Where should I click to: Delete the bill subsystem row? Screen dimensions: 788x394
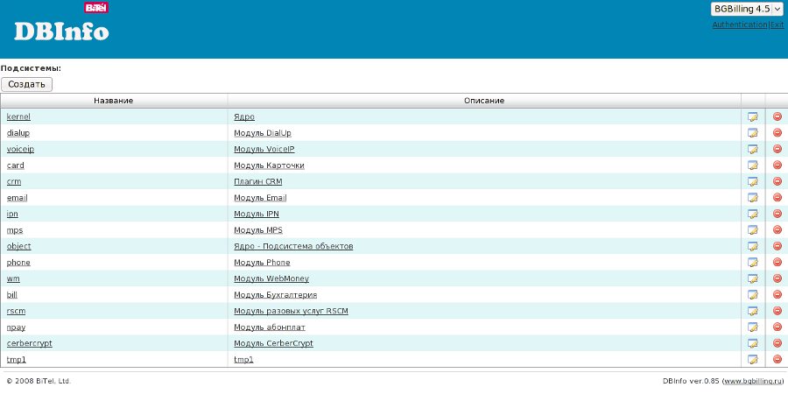coord(777,294)
